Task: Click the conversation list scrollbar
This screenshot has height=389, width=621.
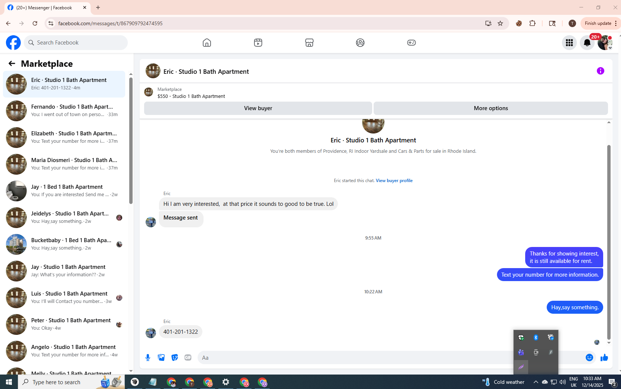Action: (131, 140)
